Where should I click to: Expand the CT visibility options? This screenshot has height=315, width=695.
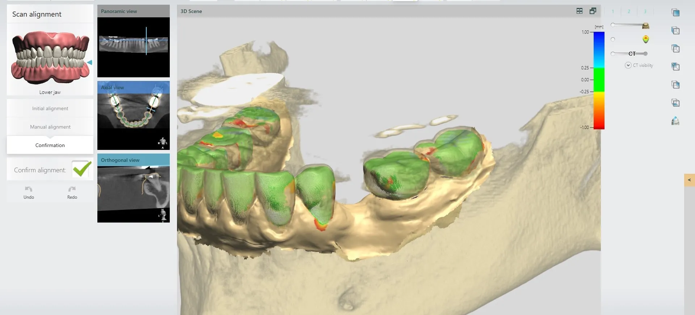click(x=628, y=65)
